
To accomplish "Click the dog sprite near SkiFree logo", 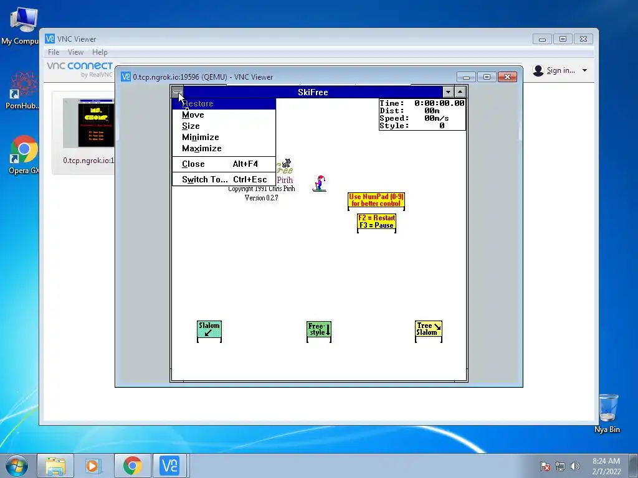I will tap(287, 163).
